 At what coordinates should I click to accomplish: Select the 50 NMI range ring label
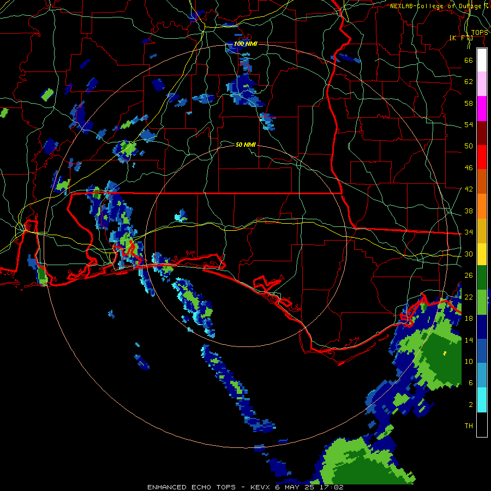pyautogui.click(x=245, y=145)
